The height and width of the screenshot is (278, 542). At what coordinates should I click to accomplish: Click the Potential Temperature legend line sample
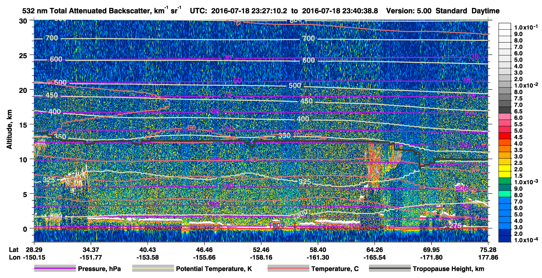[x=153, y=269]
